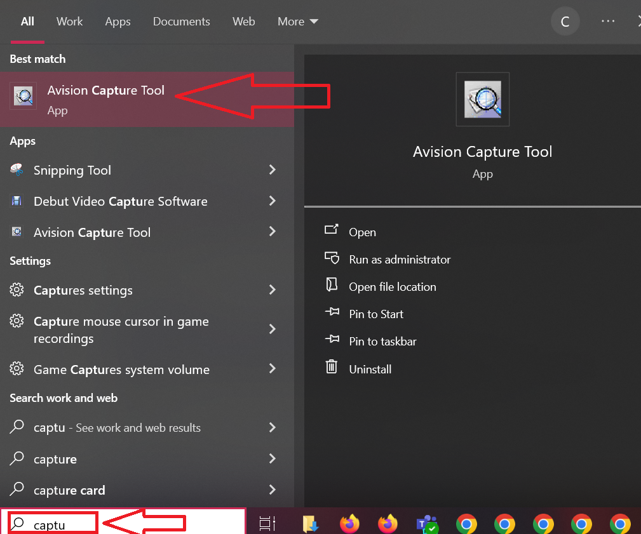The height and width of the screenshot is (534, 641).
Task: Open Microsoft Teams from the taskbar
Action: click(427, 524)
